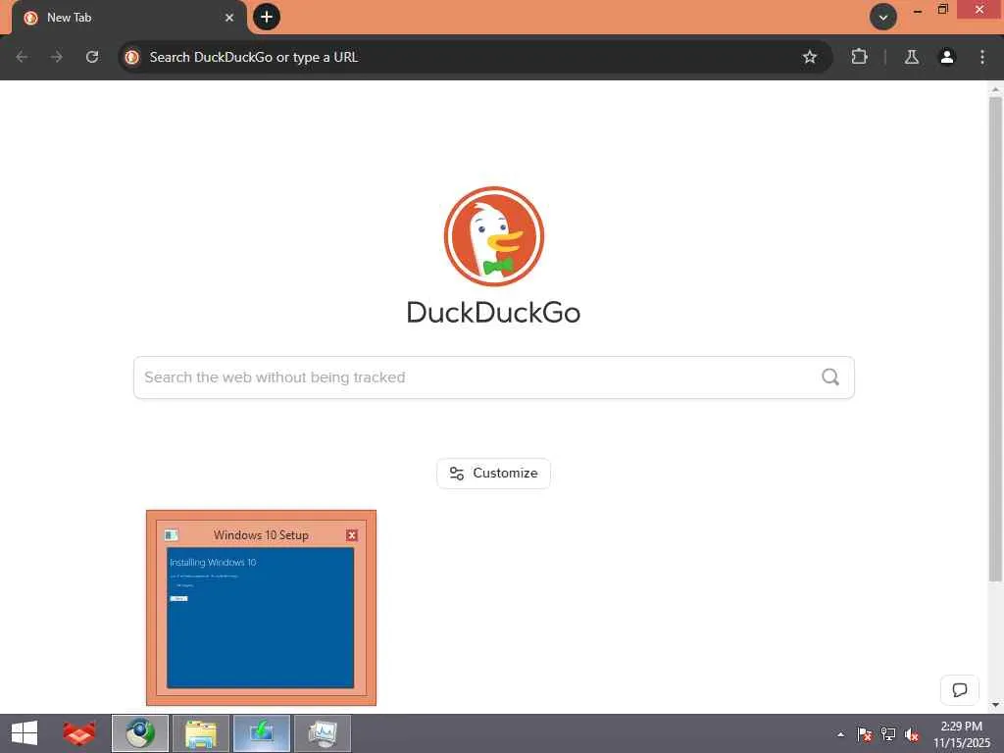The image size is (1004, 753).
Task: Click the muted volume tray icon
Action: (912, 734)
